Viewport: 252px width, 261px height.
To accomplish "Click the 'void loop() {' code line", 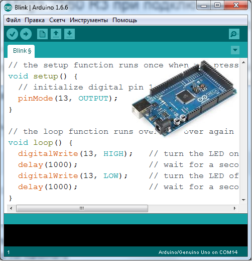I will 40,143.
